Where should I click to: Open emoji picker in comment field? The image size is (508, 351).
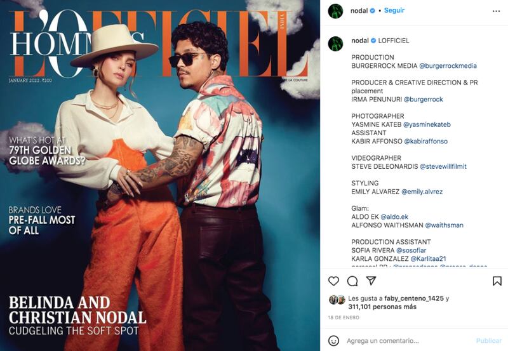(x=334, y=341)
